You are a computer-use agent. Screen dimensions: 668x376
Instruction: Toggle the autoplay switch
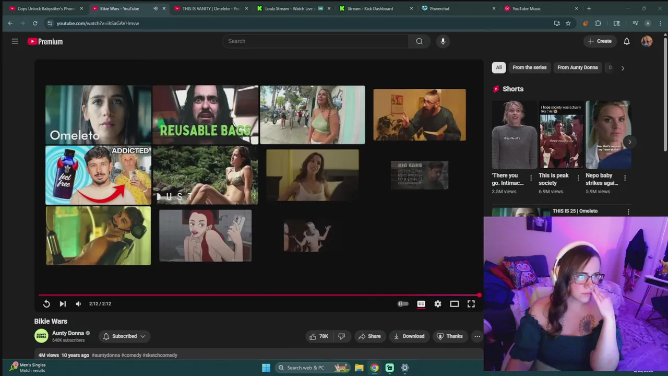403,304
